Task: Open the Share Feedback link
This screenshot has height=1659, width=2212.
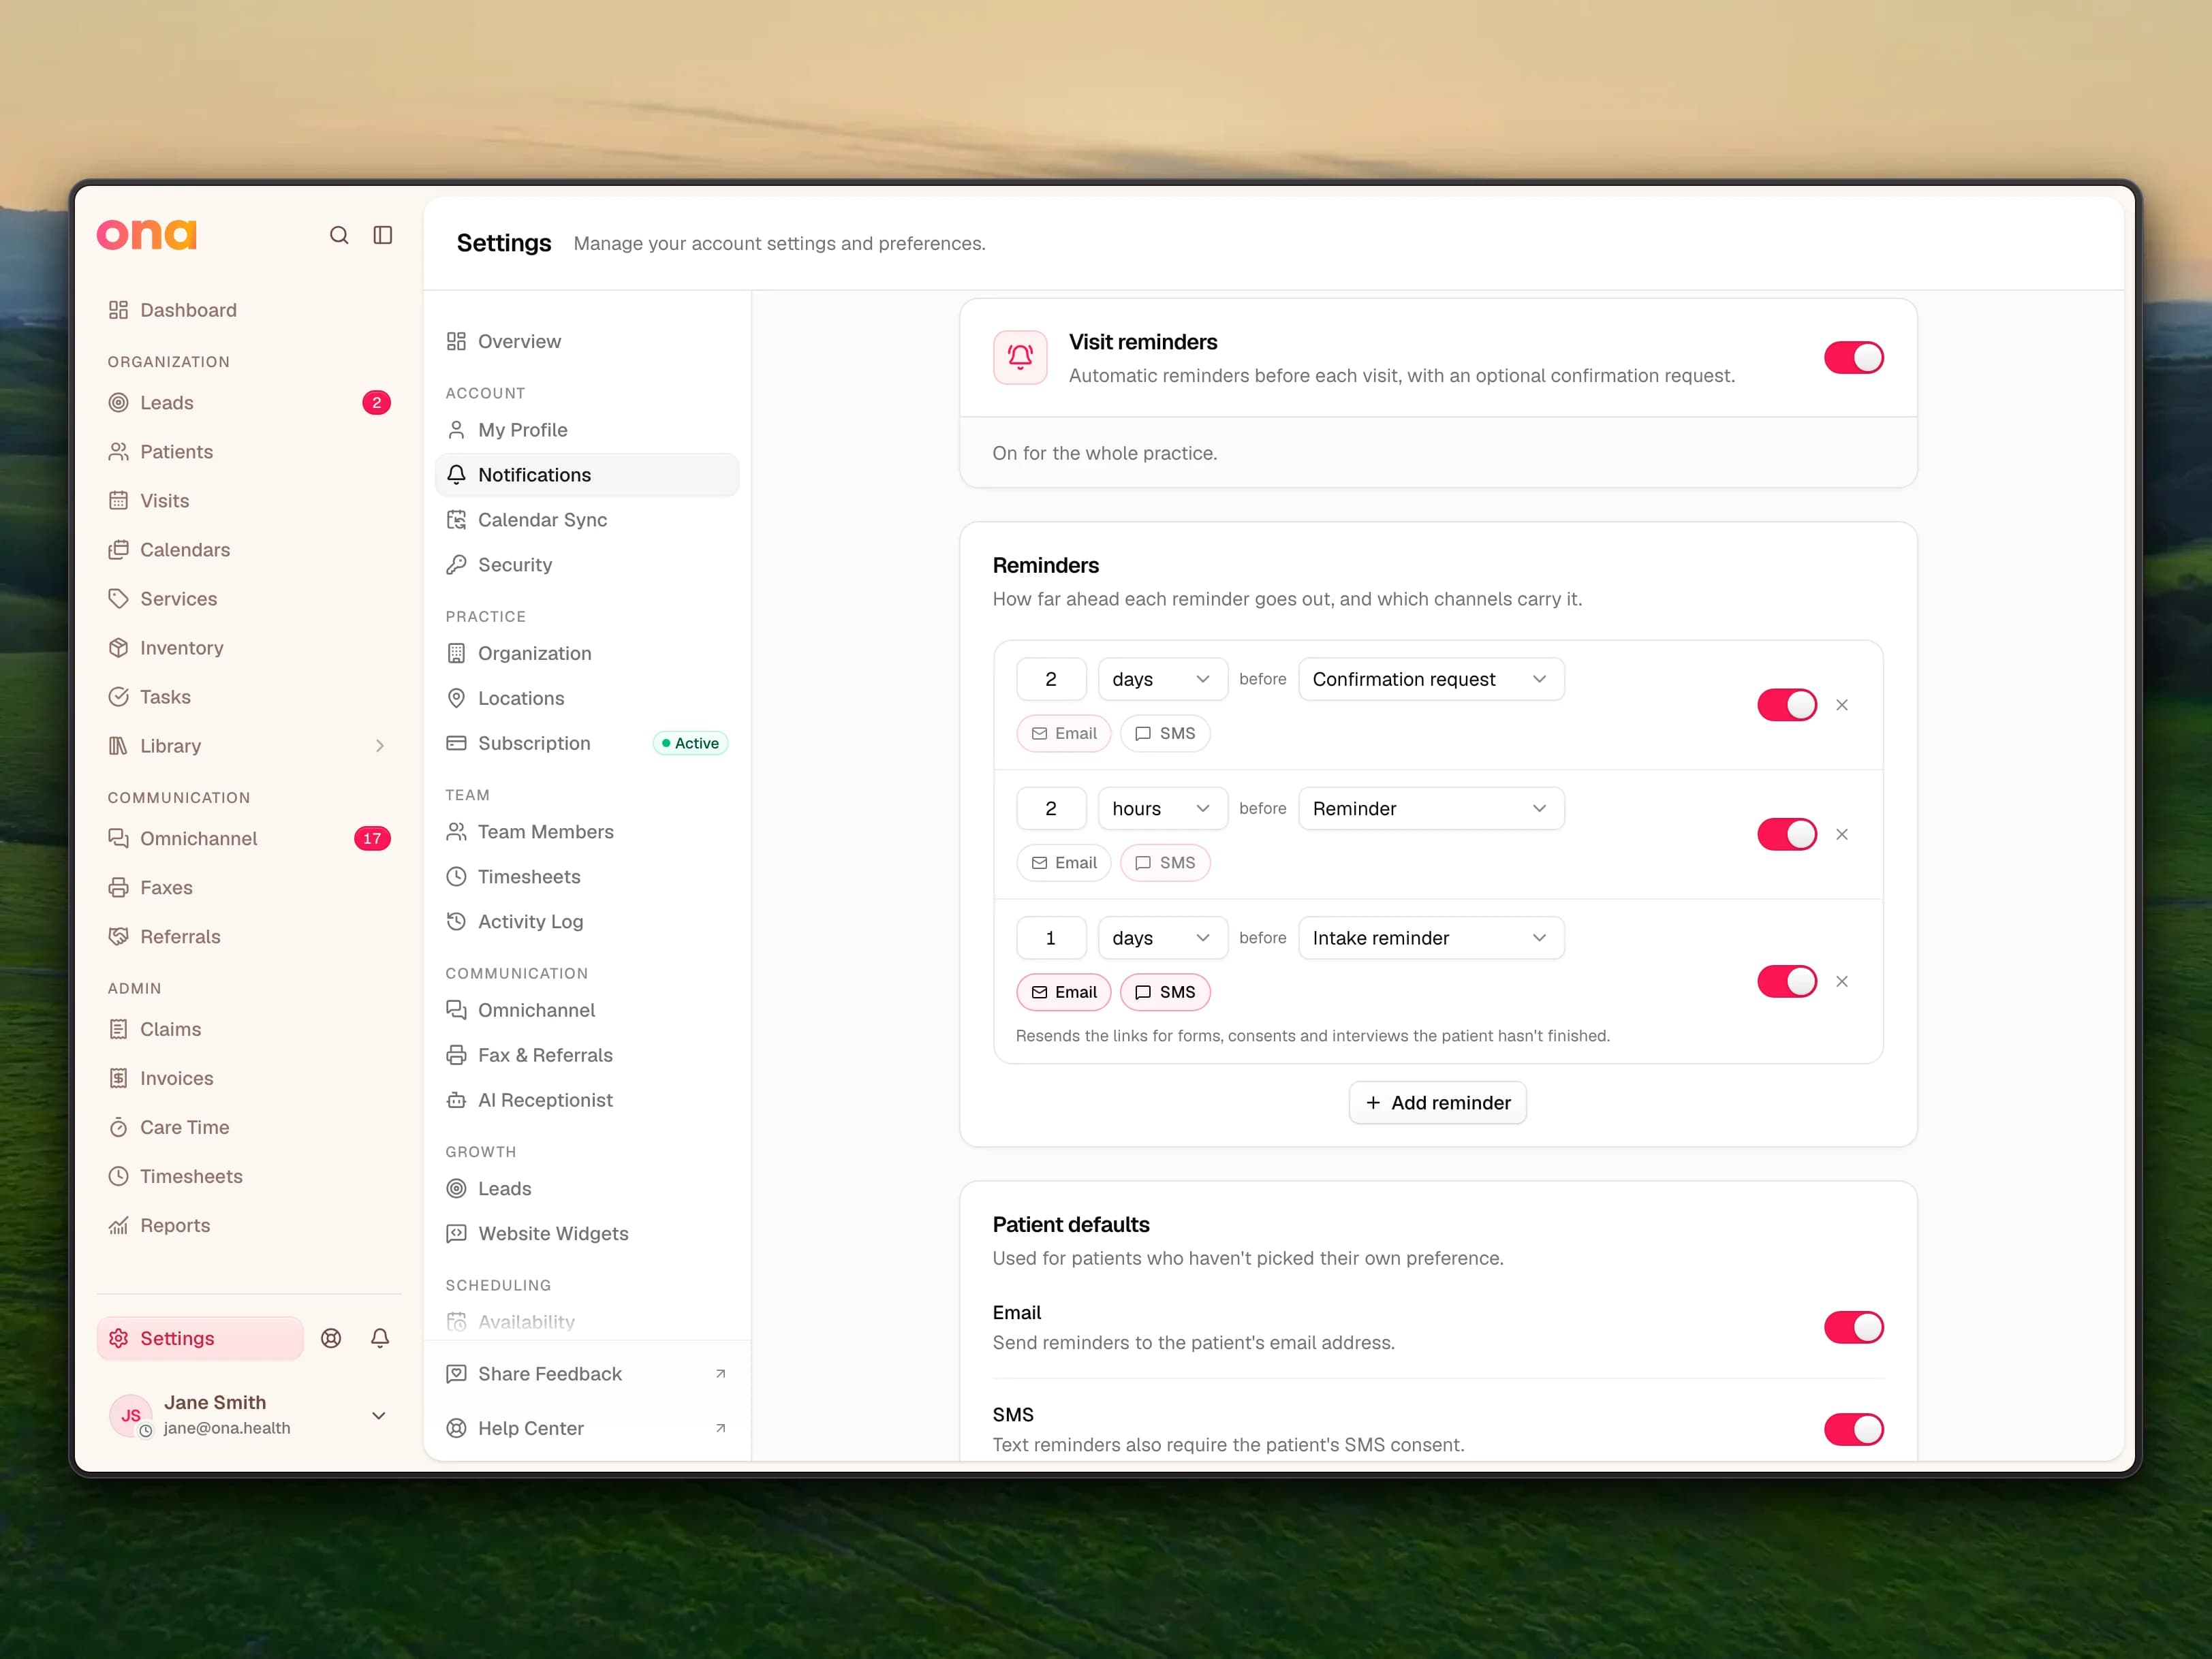Action: click(587, 1374)
